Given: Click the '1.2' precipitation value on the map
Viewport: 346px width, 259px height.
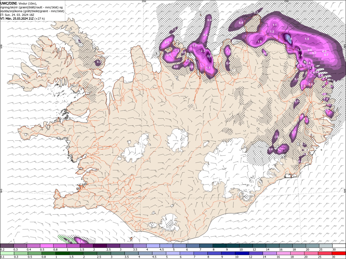Looking at the screenshot, I should pyautogui.click(x=272, y=32).
